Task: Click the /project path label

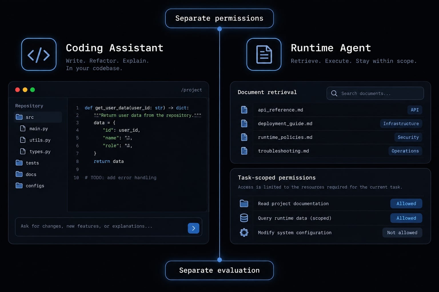Action: tap(191, 90)
